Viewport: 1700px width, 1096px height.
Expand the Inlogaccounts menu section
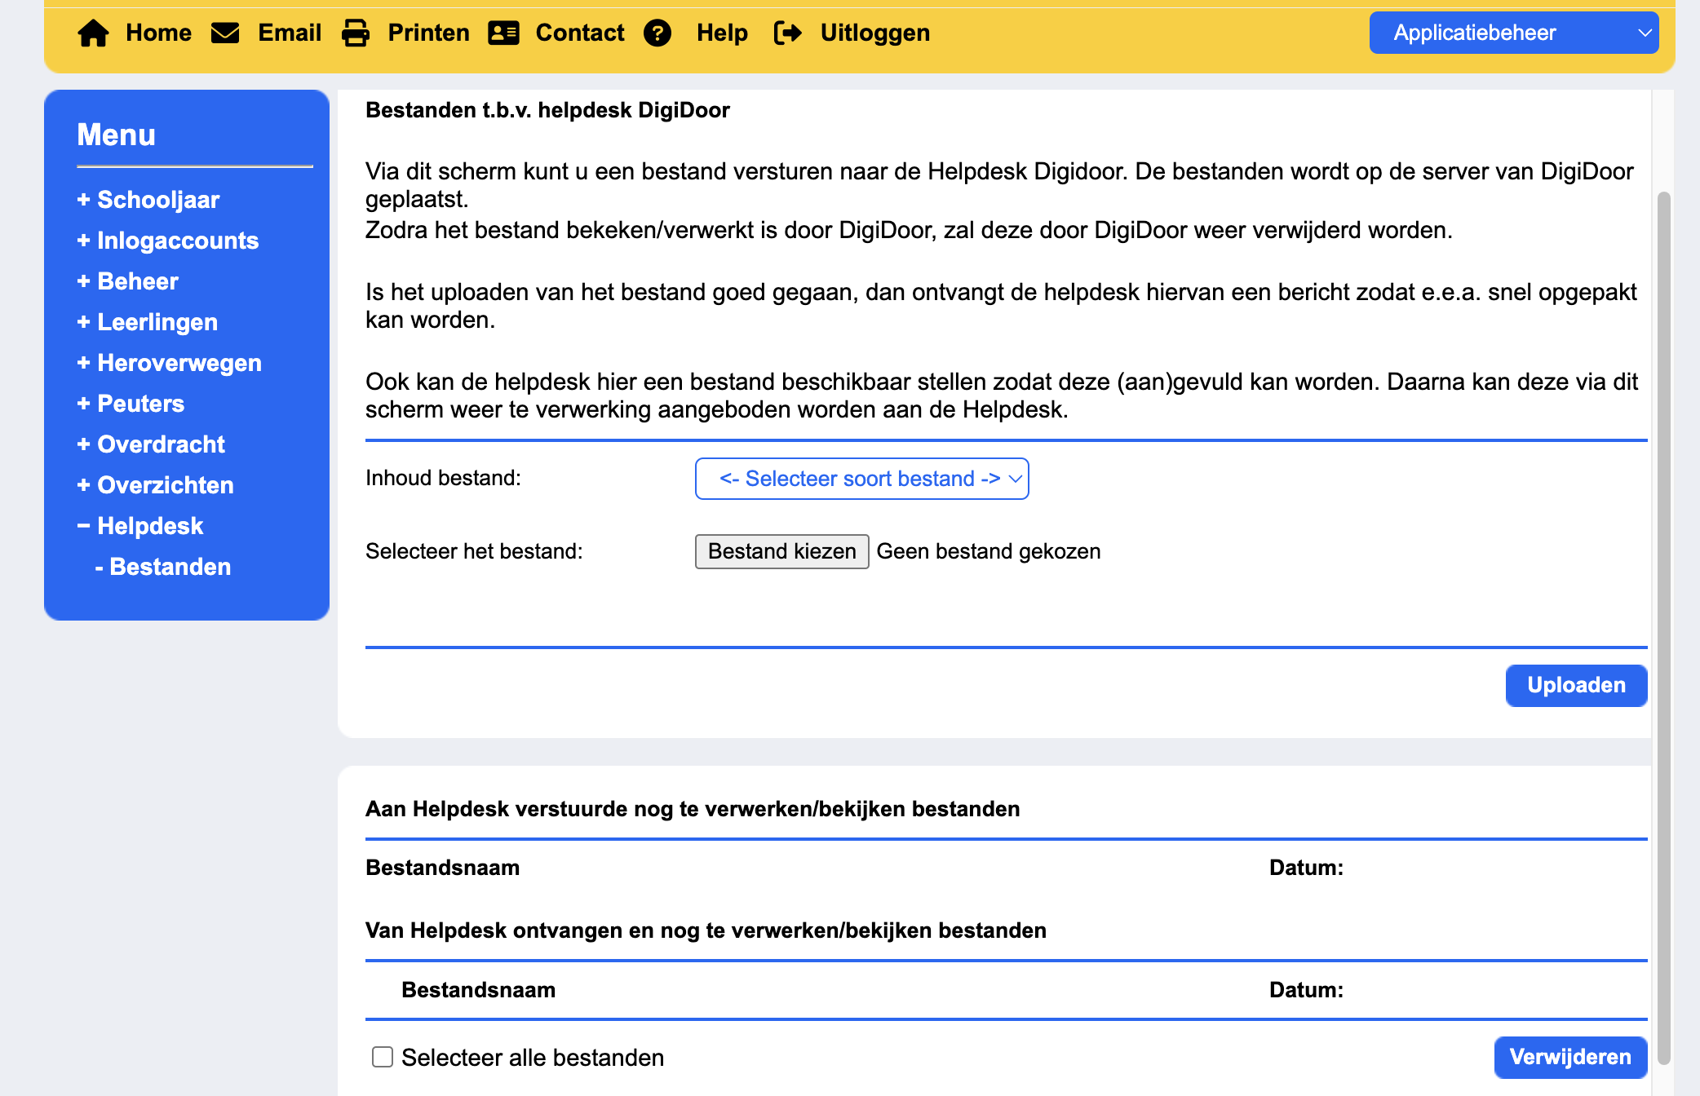point(168,241)
